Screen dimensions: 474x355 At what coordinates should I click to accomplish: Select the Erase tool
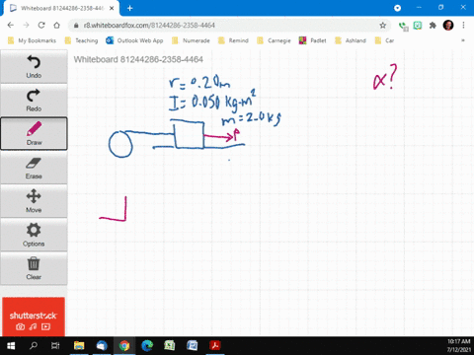[34, 168]
